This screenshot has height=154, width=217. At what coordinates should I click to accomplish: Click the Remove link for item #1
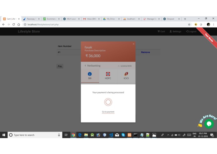tap(145, 52)
